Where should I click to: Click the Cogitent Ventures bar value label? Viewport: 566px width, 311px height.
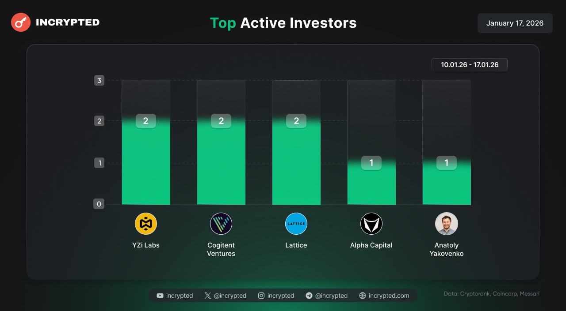point(221,121)
